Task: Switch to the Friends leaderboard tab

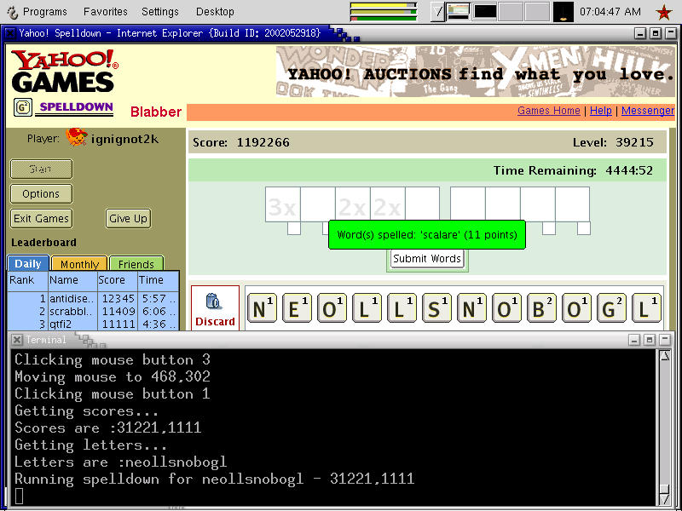Action: [x=136, y=264]
